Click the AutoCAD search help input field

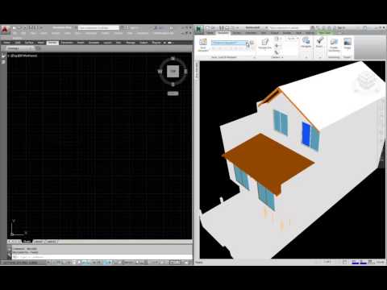click(x=98, y=27)
